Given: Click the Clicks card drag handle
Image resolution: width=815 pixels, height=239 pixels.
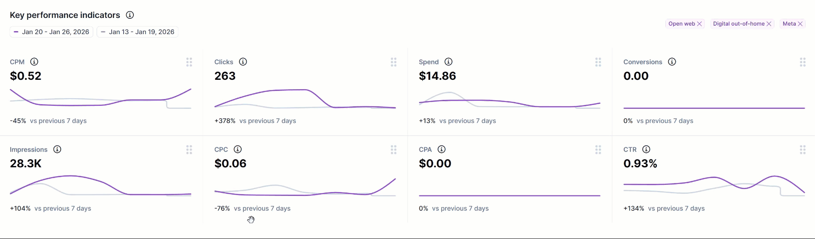Looking at the screenshot, I should 393,62.
